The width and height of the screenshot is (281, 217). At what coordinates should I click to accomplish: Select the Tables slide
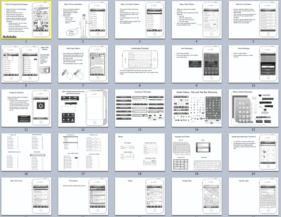pyautogui.click(x=140, y=152)
